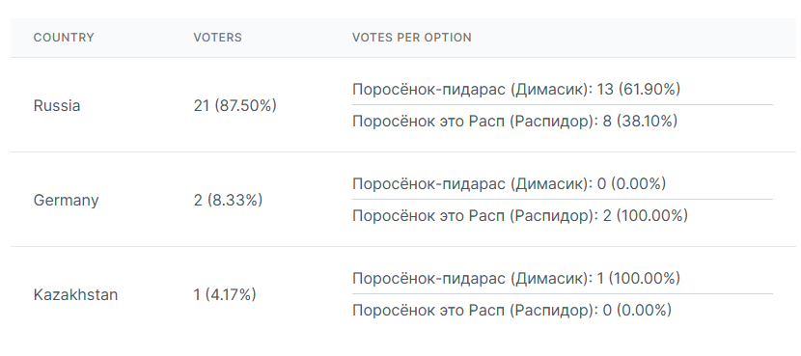Click Kazakhstan's Димасик option with 1 vote

point(516,279)
